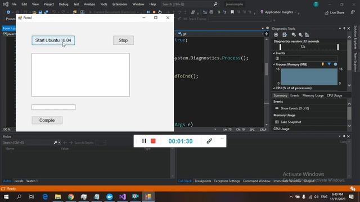The width and height of the screenshot is (360, 202).
Task: Click the Start Ubuntu 18.04 button
Action: 53,40
